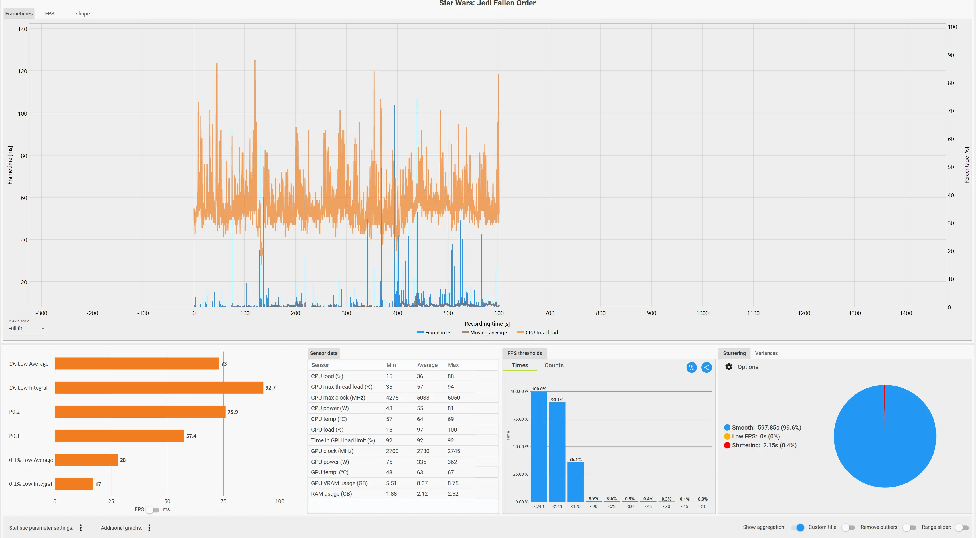Open the Times sub-tab
Screen dimensions: 976x538
[x=520, y=366]
